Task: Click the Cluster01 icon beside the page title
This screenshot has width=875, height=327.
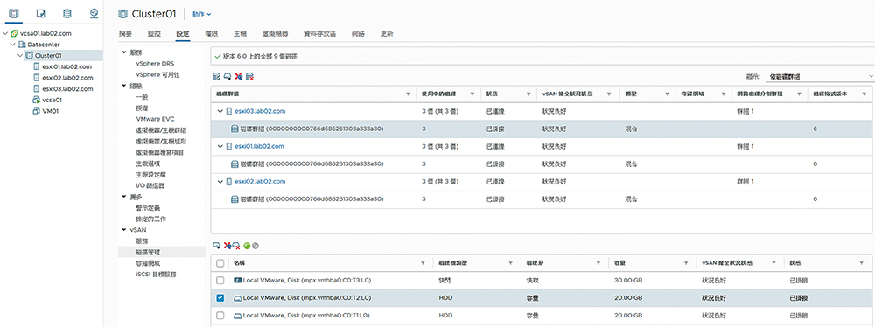Action: (122, 13)
